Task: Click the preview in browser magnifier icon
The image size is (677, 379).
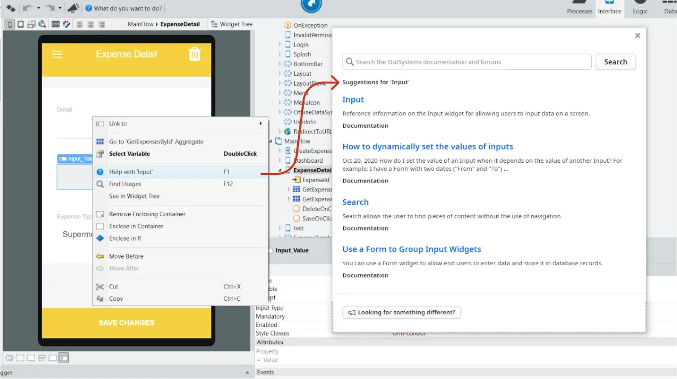Action: click(42, 24)
